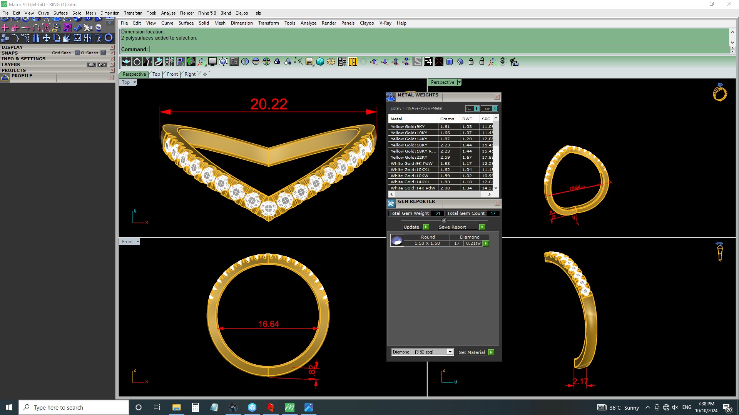Click the floppy disk save icon
Viewport: 739px width, 415px height.
pyautogui.click(x=309, y=62)
